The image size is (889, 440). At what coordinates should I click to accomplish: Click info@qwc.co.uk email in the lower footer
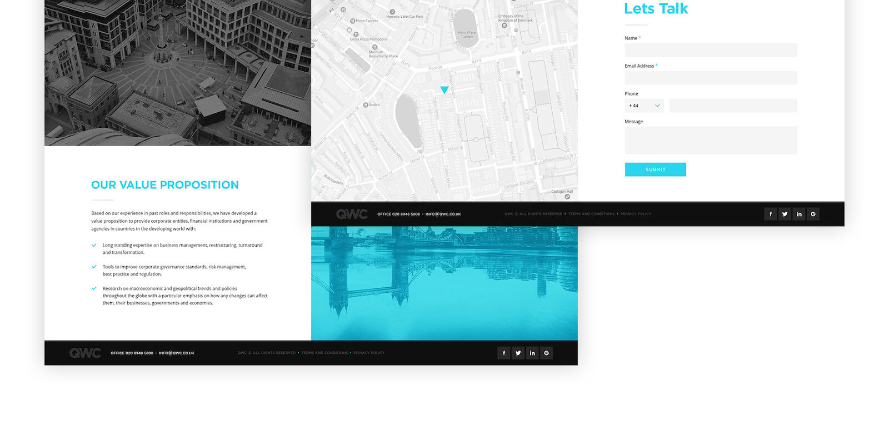point(176,353)
